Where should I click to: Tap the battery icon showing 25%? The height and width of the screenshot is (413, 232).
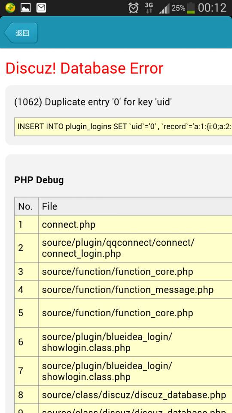point(190,8)
